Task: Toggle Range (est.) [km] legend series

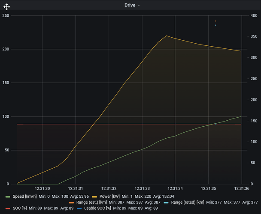Action: pyautogui.click(x=91, y=202)
